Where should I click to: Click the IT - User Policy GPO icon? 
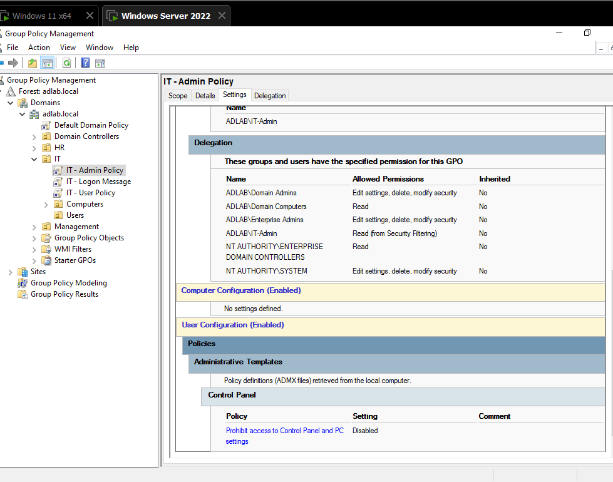58,193
